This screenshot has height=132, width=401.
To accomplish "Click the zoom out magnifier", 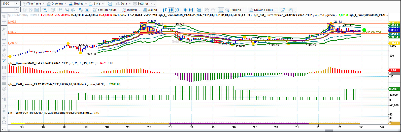I will point(213,10).
